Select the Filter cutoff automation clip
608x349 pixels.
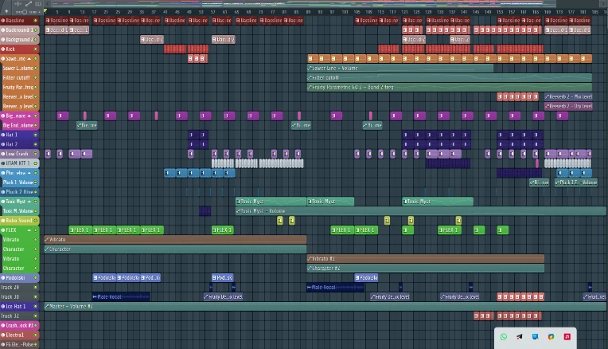tap(450, 77)
